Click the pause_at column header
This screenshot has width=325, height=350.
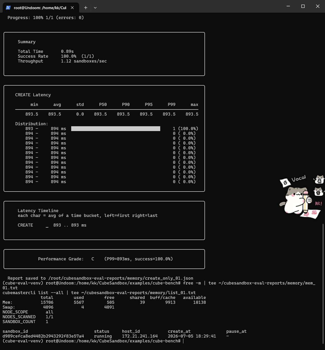[237, 331]
